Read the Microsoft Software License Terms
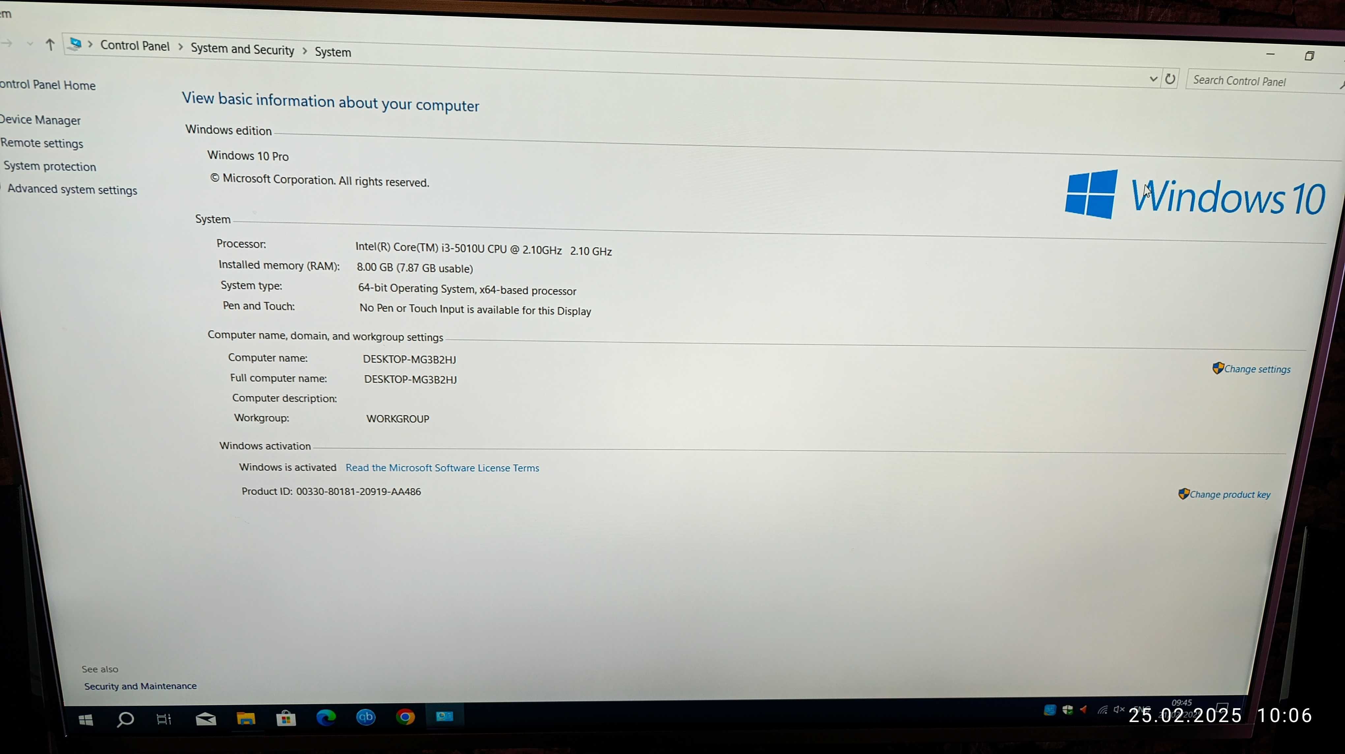The image size is (1345, 754). (x=442, y=468)
